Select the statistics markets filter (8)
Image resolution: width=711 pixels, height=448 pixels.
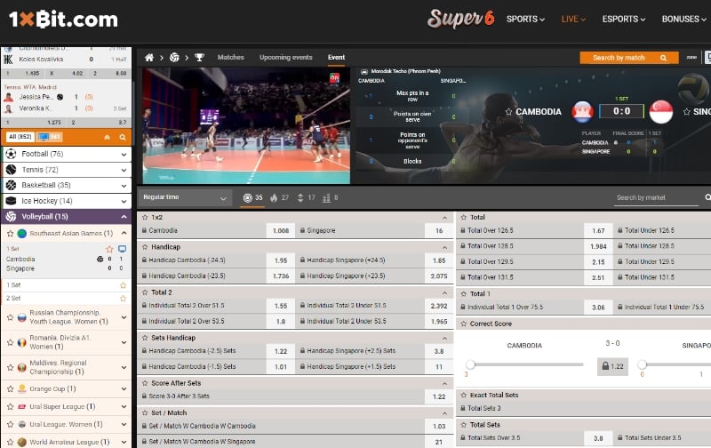click(x=330, y=197)
